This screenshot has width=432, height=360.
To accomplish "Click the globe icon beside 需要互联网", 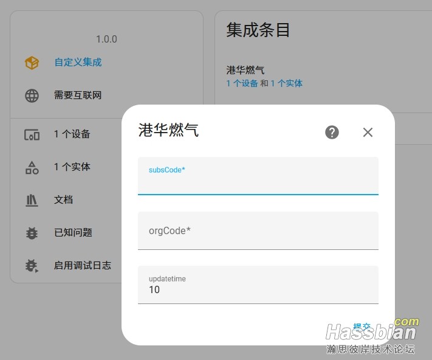I will [32, 95].
